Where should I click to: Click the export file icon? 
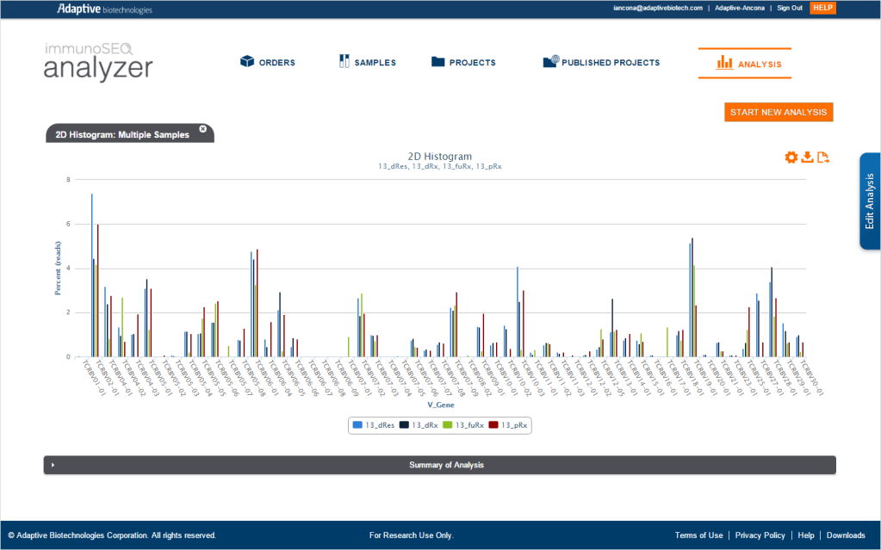click(823, 157)
